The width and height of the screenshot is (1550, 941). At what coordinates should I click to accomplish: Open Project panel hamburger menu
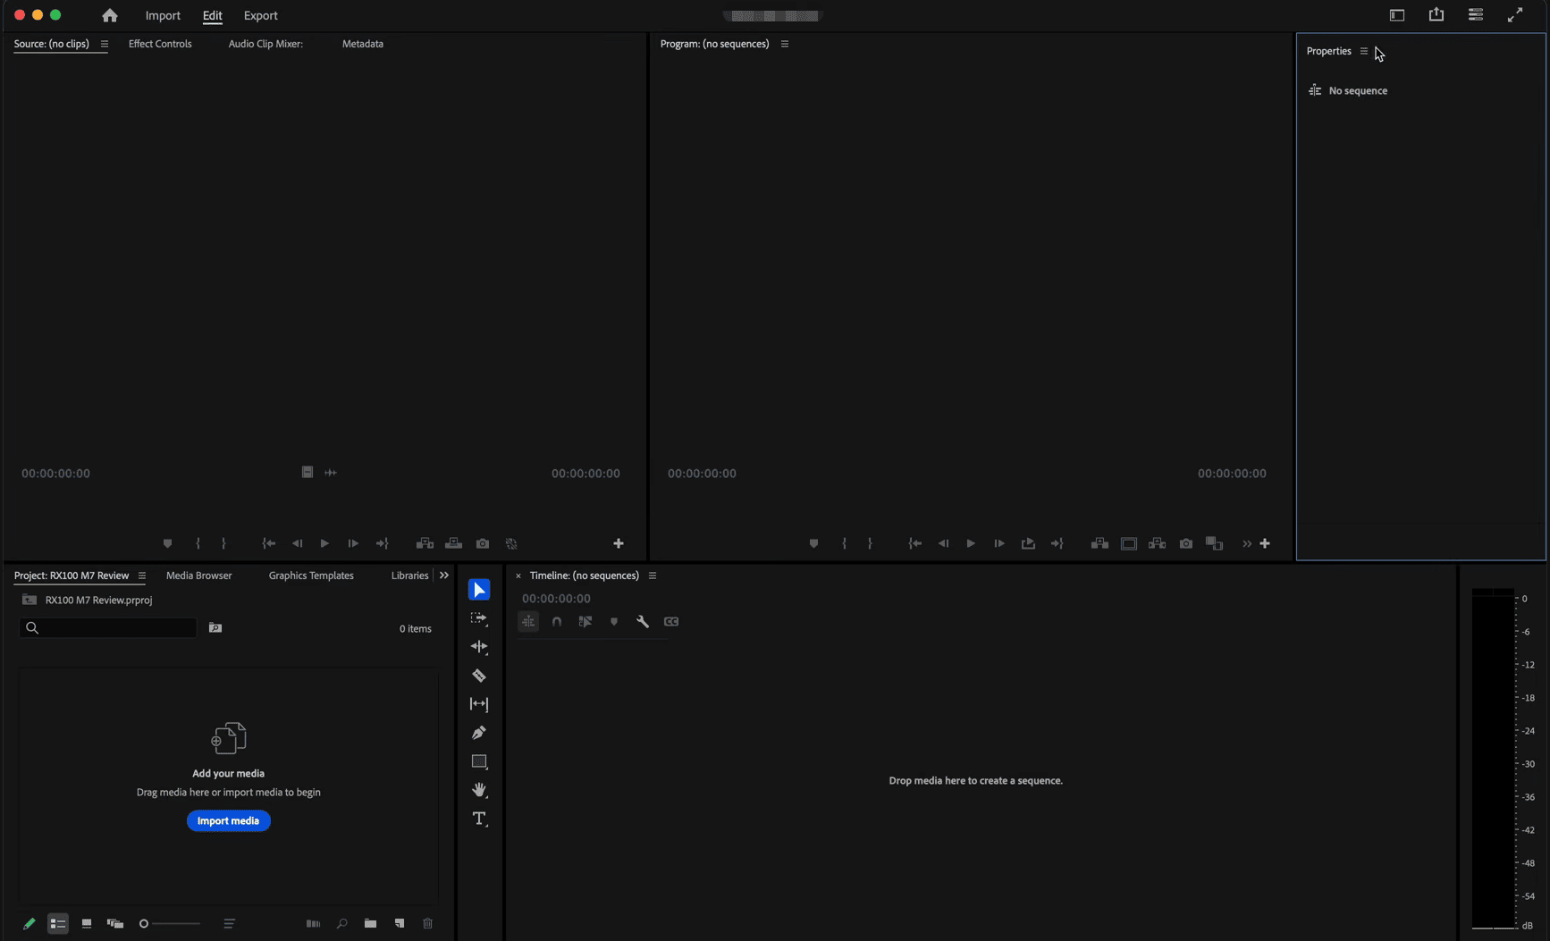(141, 576)
